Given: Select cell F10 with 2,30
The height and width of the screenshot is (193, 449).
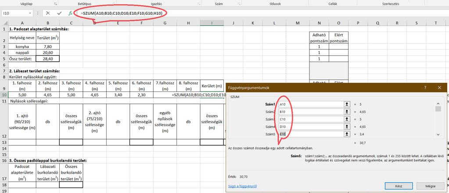Looking at the screenshot, I should coord(141,95).
